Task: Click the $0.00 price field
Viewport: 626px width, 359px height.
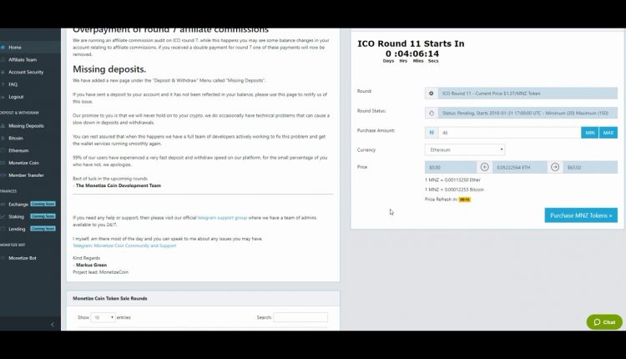Action: pyautogui.click(x=451, y=167)
